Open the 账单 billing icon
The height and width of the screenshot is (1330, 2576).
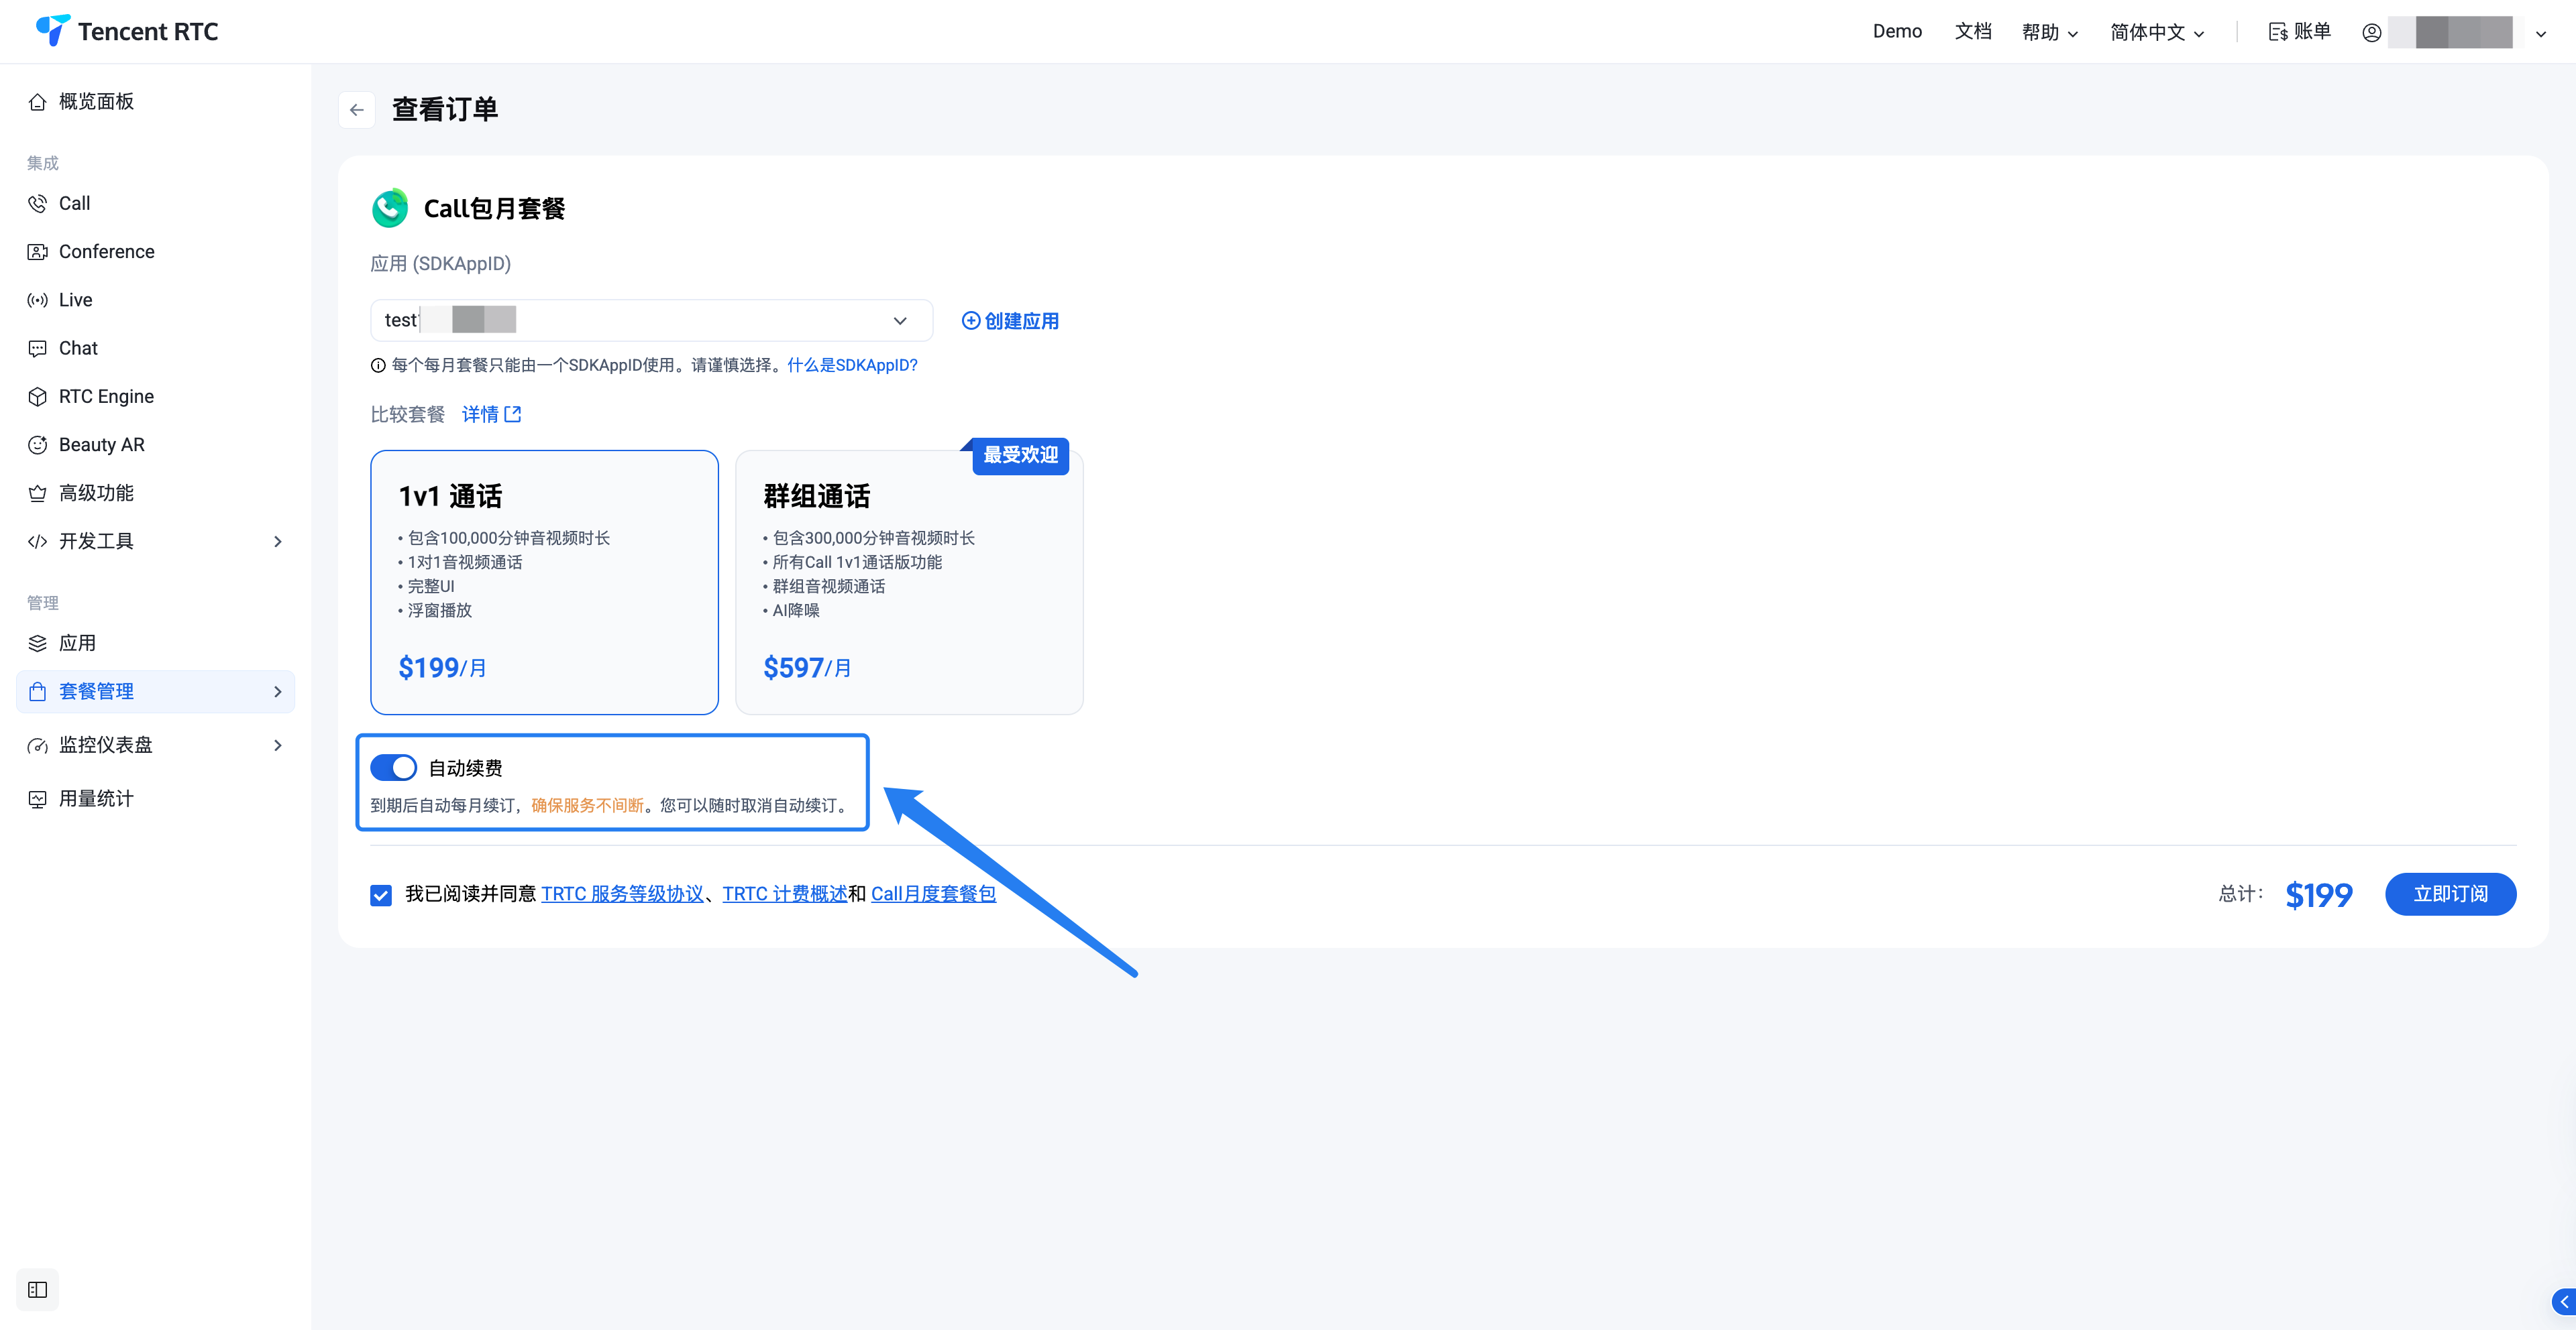(x=2278, y=32)
